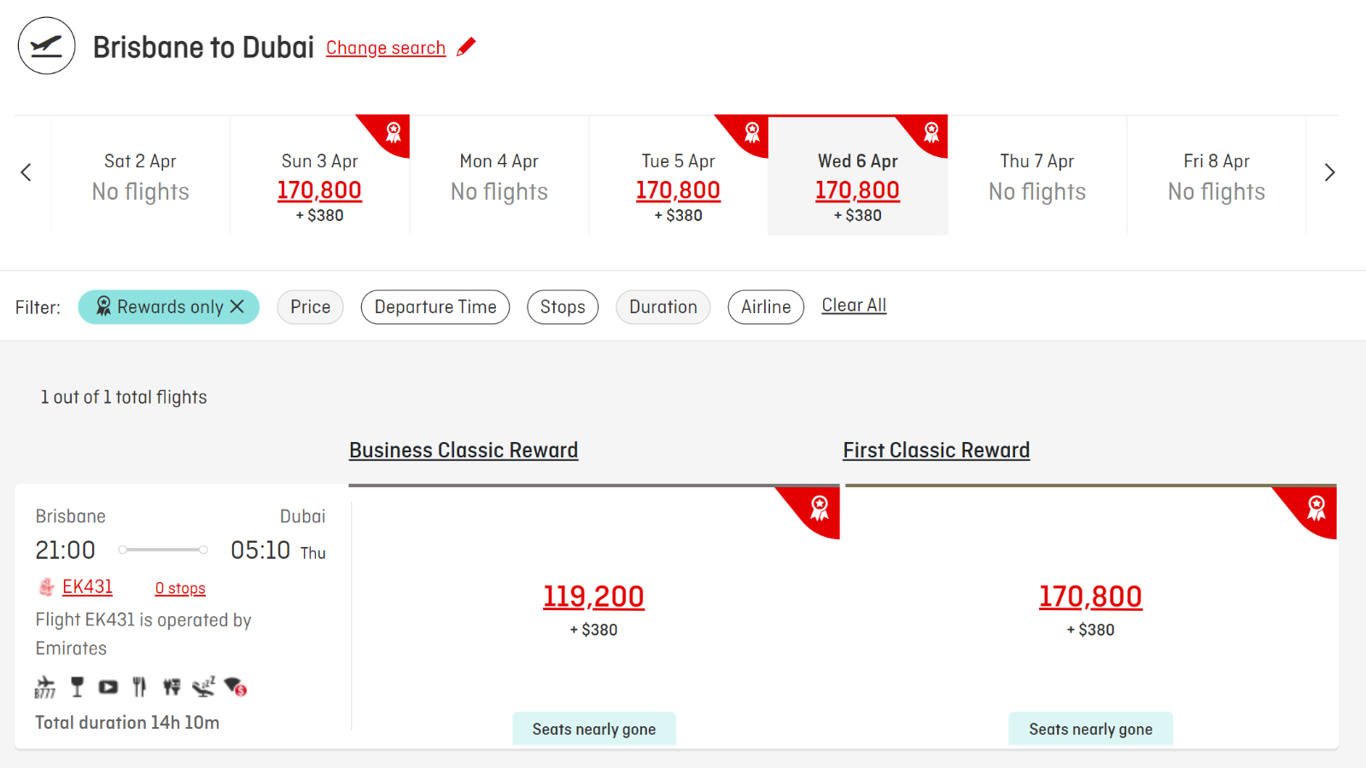The width and height of the screenshot is (1366, 768).
Task: Select the Thu 7 Apr date tab
Action: click(x=1037, y=175)
